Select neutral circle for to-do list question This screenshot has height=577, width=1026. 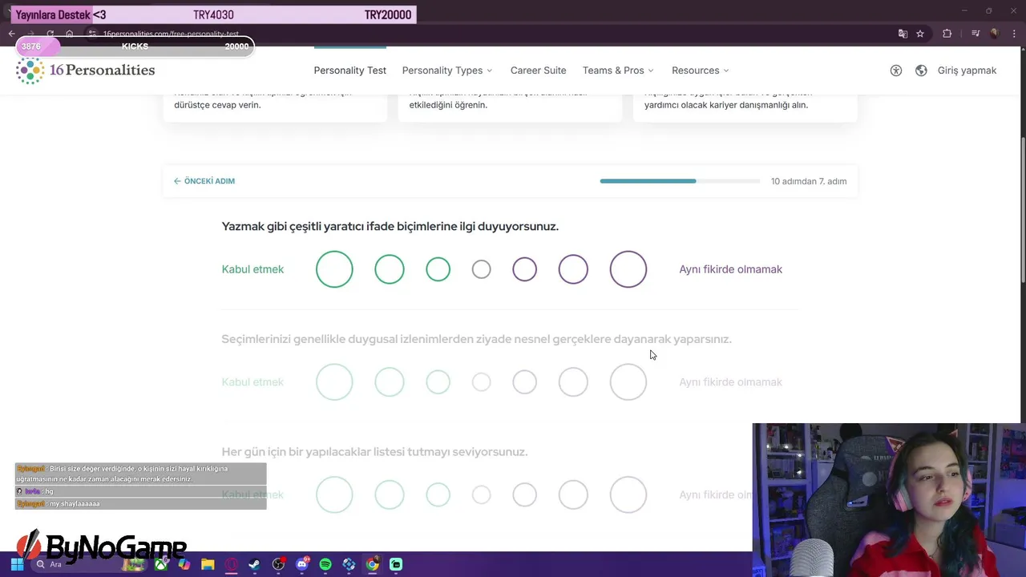tap(481, 494)
